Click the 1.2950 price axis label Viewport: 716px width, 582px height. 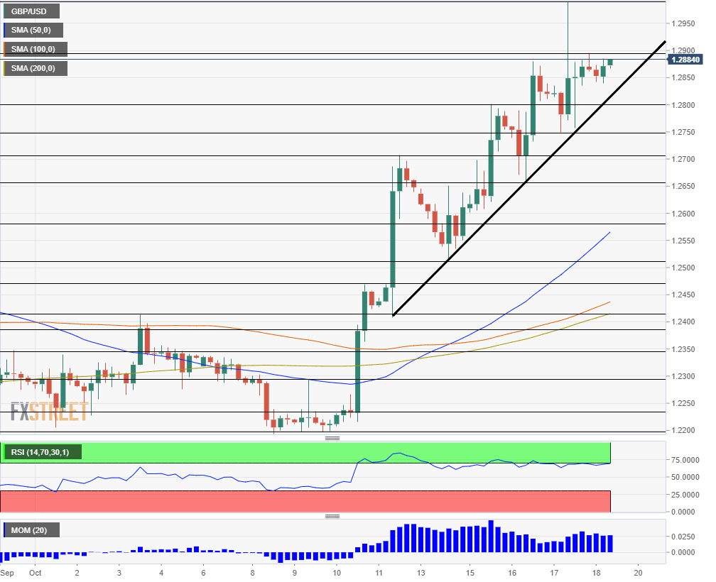pyautogui.click(x=683, y=23)
